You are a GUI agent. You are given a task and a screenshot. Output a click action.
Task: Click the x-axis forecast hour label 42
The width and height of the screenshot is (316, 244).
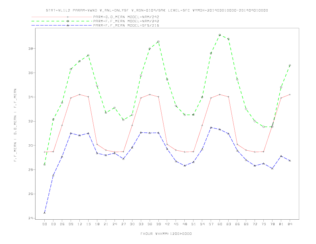point(167,224)
